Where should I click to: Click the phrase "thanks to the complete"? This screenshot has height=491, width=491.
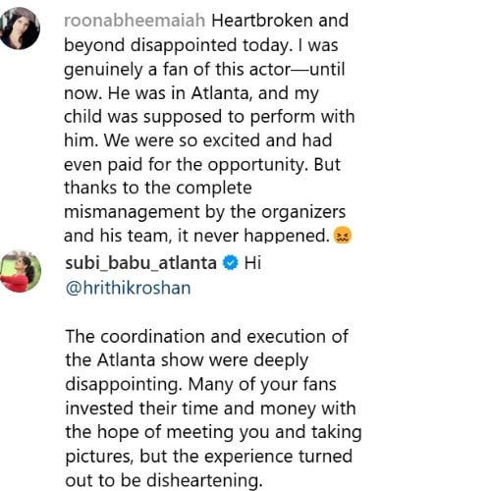[158, 189]
